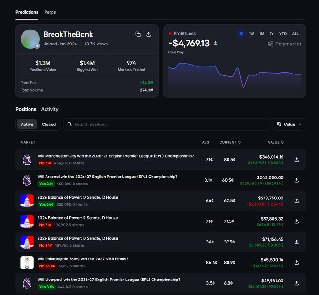Click the No 71¢ badge on Manchester City

pyautogui.click(x=45, y=163)
